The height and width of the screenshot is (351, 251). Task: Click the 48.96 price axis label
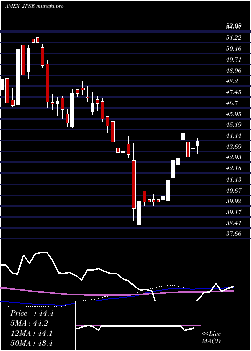tap(233, 71)
